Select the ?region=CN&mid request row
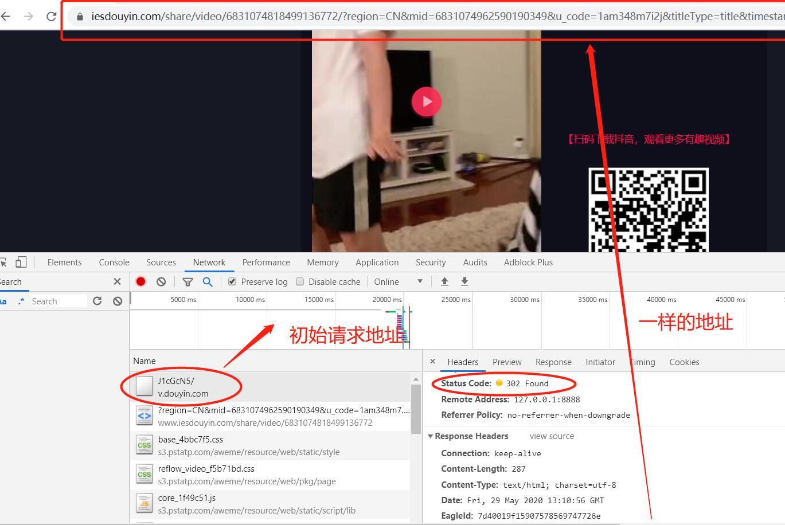Screen dimensions: 785x525 [x=270, y=416]
